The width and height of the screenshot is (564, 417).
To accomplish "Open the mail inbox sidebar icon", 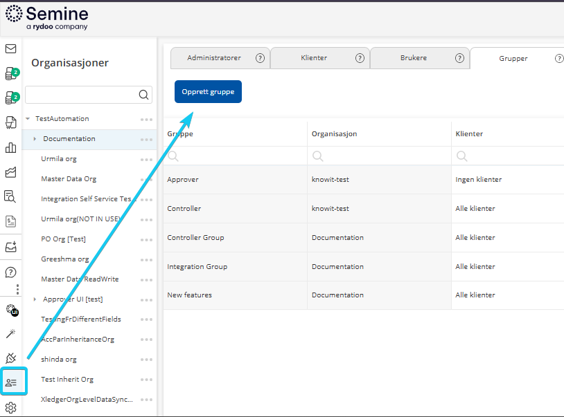I will coord(10,49).
